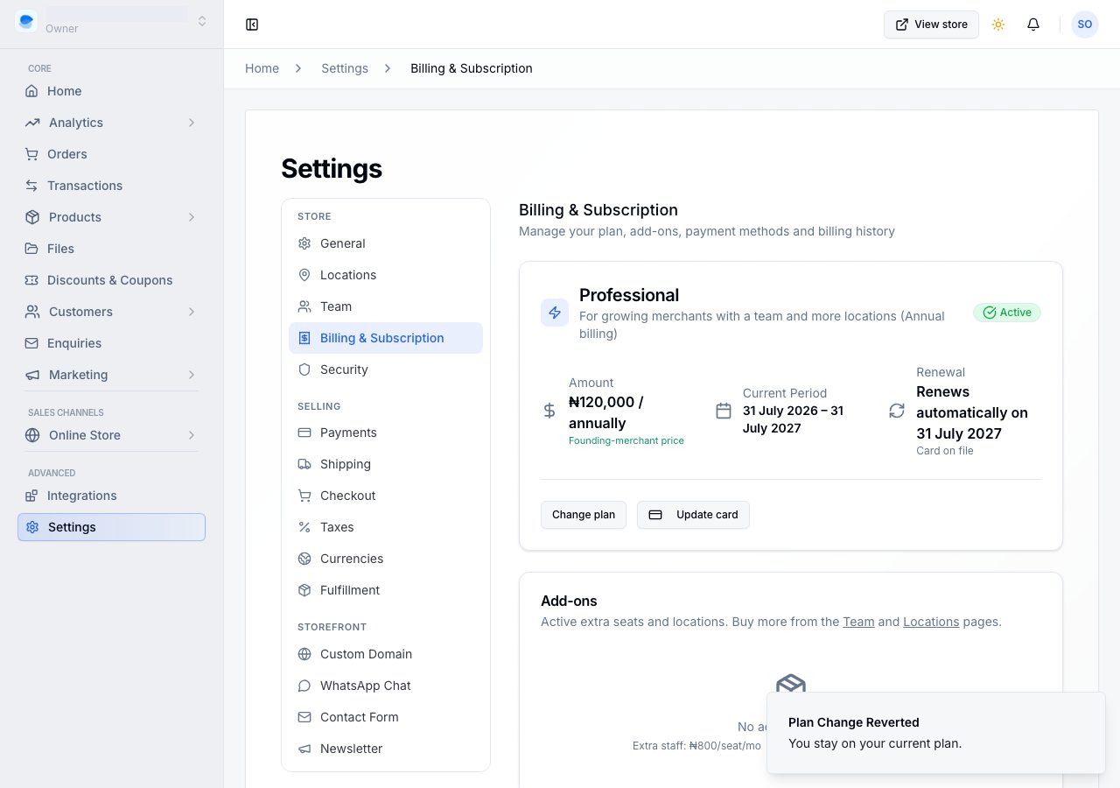1120x788 pixels.
Task: Click the Transactions arrows icon
Action: pyautogui.click(x=31, y=186)
